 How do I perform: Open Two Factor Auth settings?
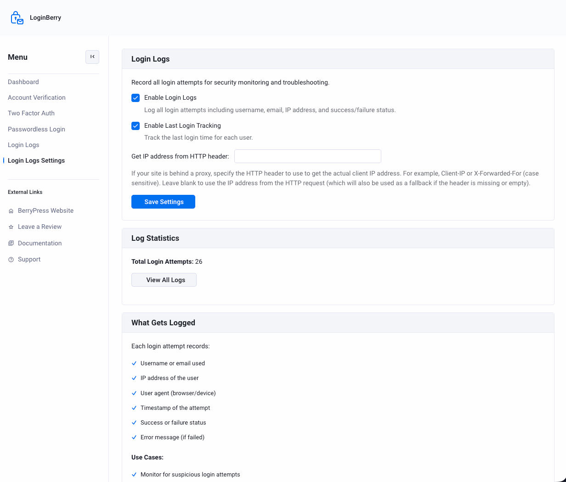pos(31,113)
